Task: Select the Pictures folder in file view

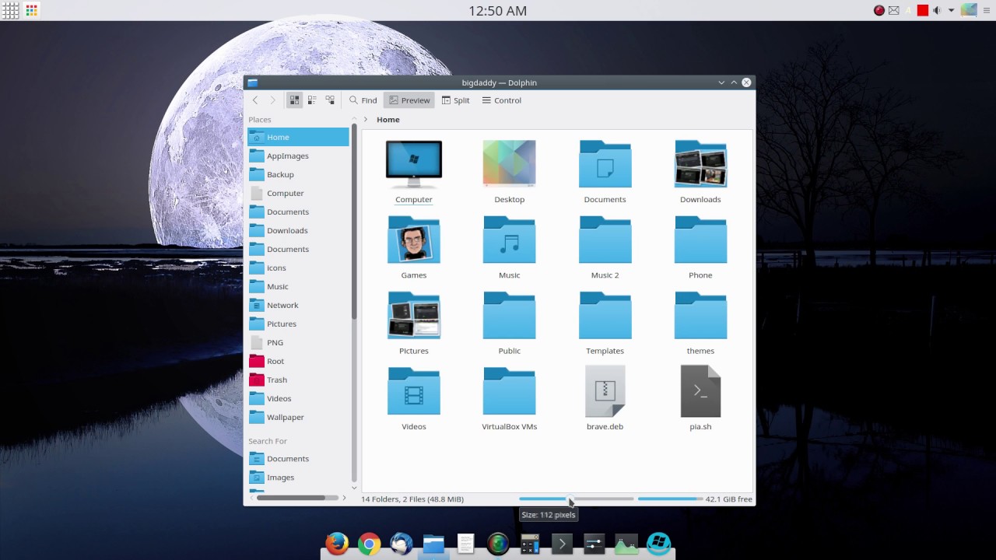Action: (414, 315)
